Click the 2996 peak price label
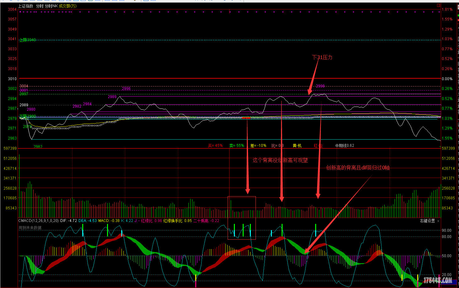459x288 pixels. click(x=126, y=89)
